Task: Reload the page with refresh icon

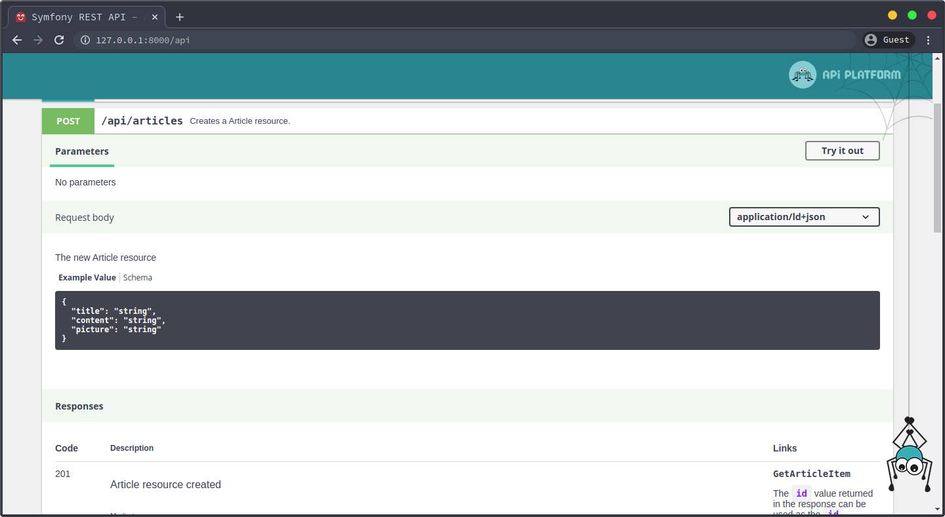Action: pyautogui.click(x=59, y=40)
